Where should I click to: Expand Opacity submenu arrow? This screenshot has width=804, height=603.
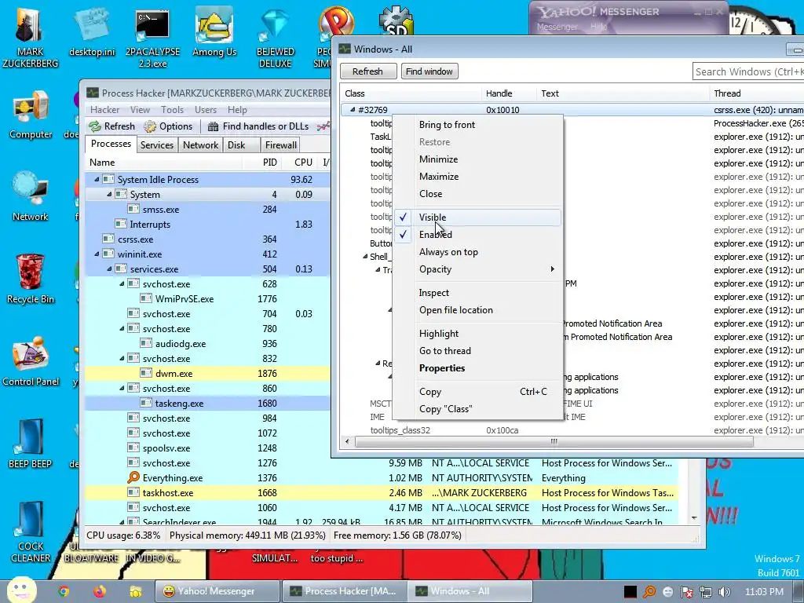tap(552, 269)
